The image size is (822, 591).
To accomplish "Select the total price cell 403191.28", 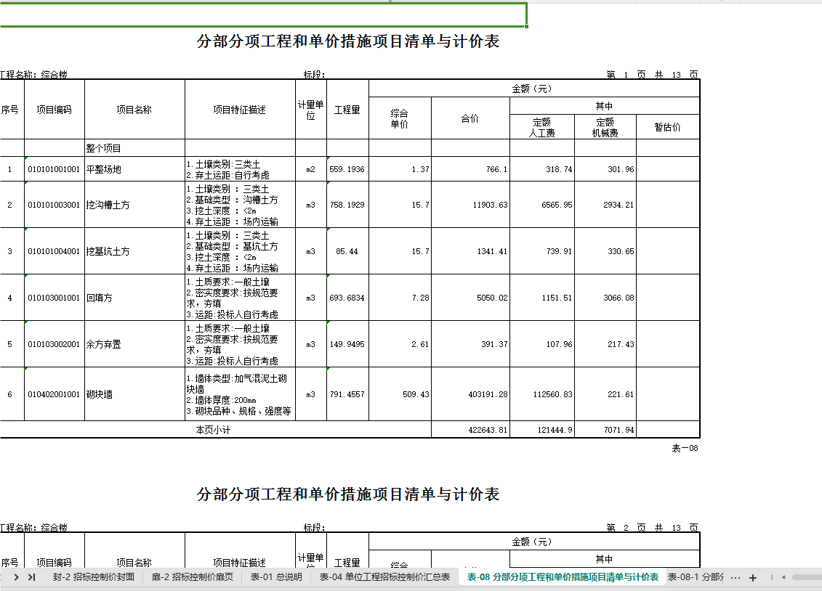I will pyautogui.click(x=471, y=394).
